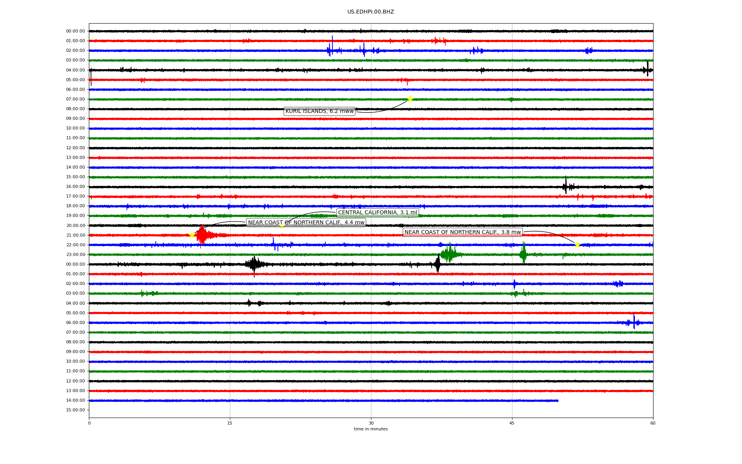Click the large red burst on 21:00:00 trace

point(203,235)
